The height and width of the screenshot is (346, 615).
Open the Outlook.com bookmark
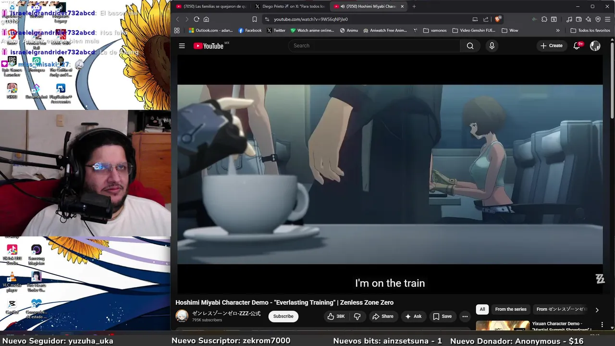tap(210, 30)
